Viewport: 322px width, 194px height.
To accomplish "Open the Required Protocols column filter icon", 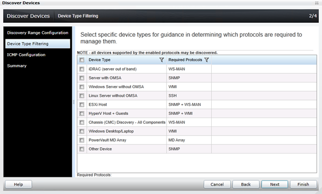I will pyautogui.click(x=207, y=60).
